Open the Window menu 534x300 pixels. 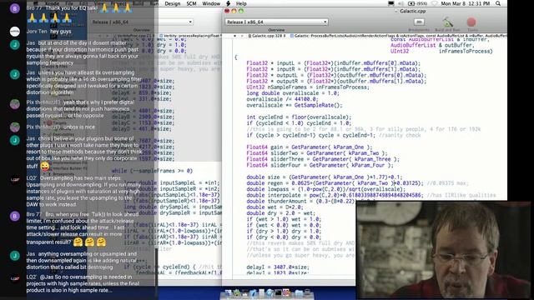click(211, 3)
